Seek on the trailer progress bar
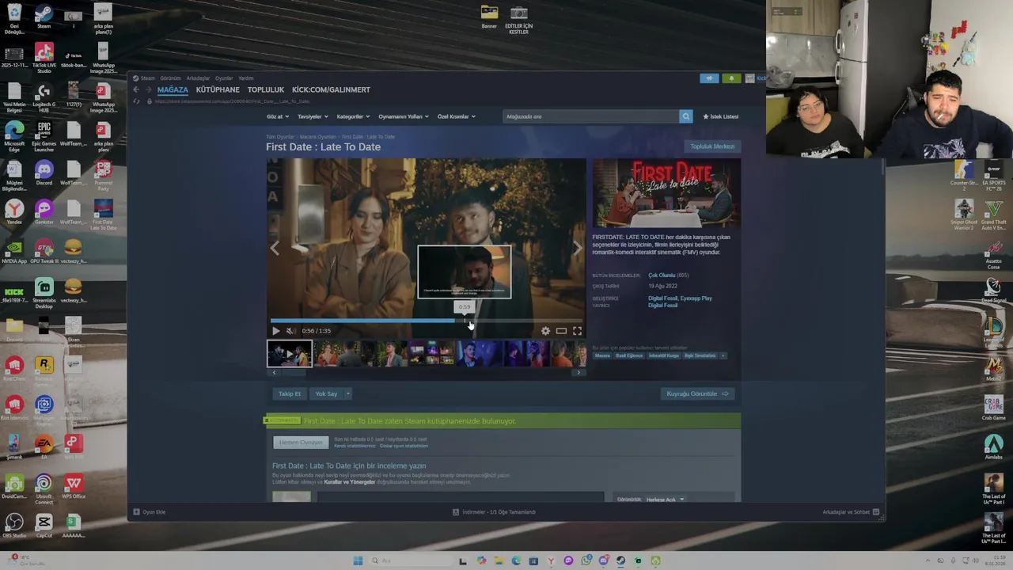Image resolution: width=1013 pixels, height=570 pixels. pyautogui.click(x=427, y=321)
